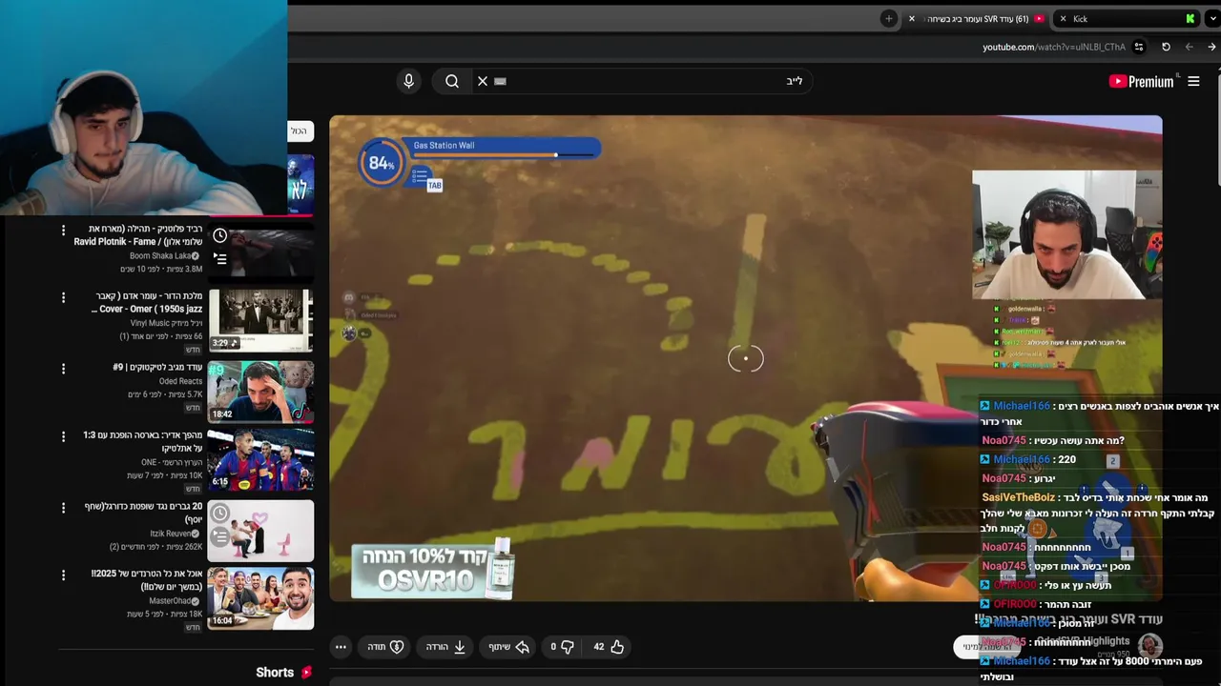Select the 'All' filter chip above suggestions
This screenshot has height=686, width=1221.
300,131
